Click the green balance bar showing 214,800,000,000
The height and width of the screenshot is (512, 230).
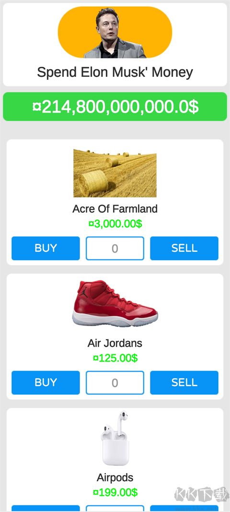pyautogui.click(x=115, y=107)
